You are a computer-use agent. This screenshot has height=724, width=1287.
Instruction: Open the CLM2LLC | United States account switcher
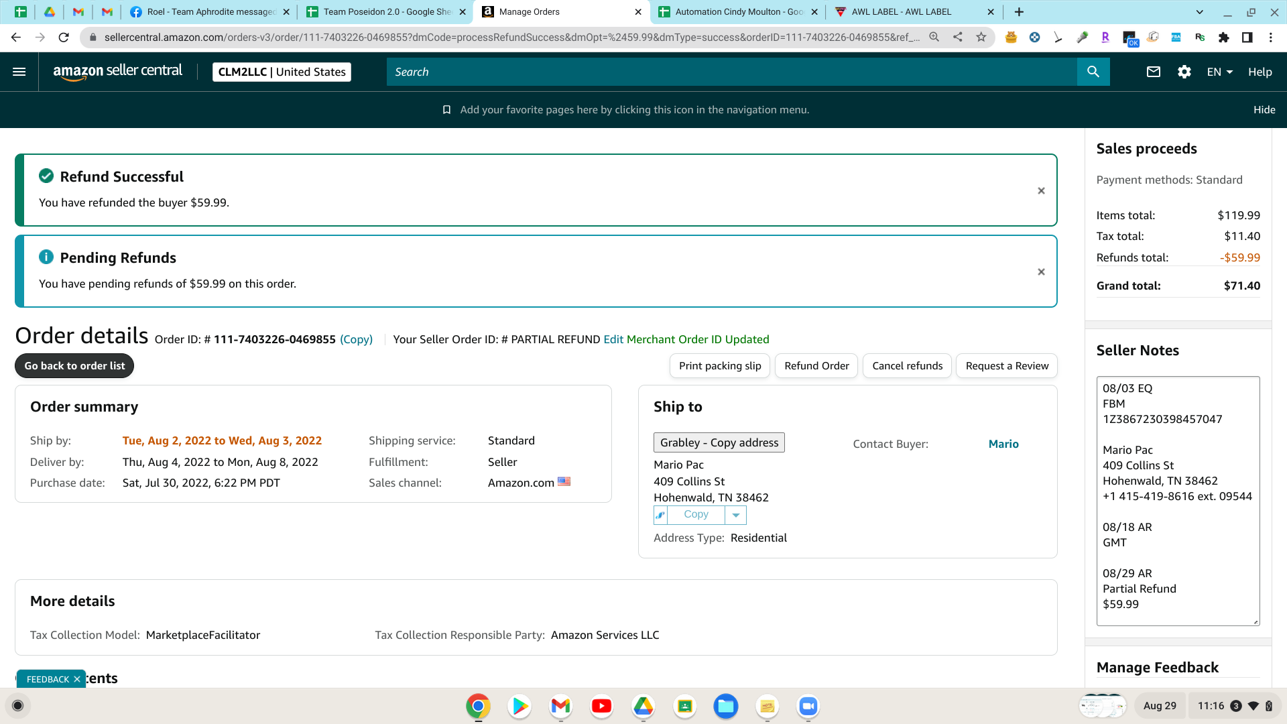(282, 72)
